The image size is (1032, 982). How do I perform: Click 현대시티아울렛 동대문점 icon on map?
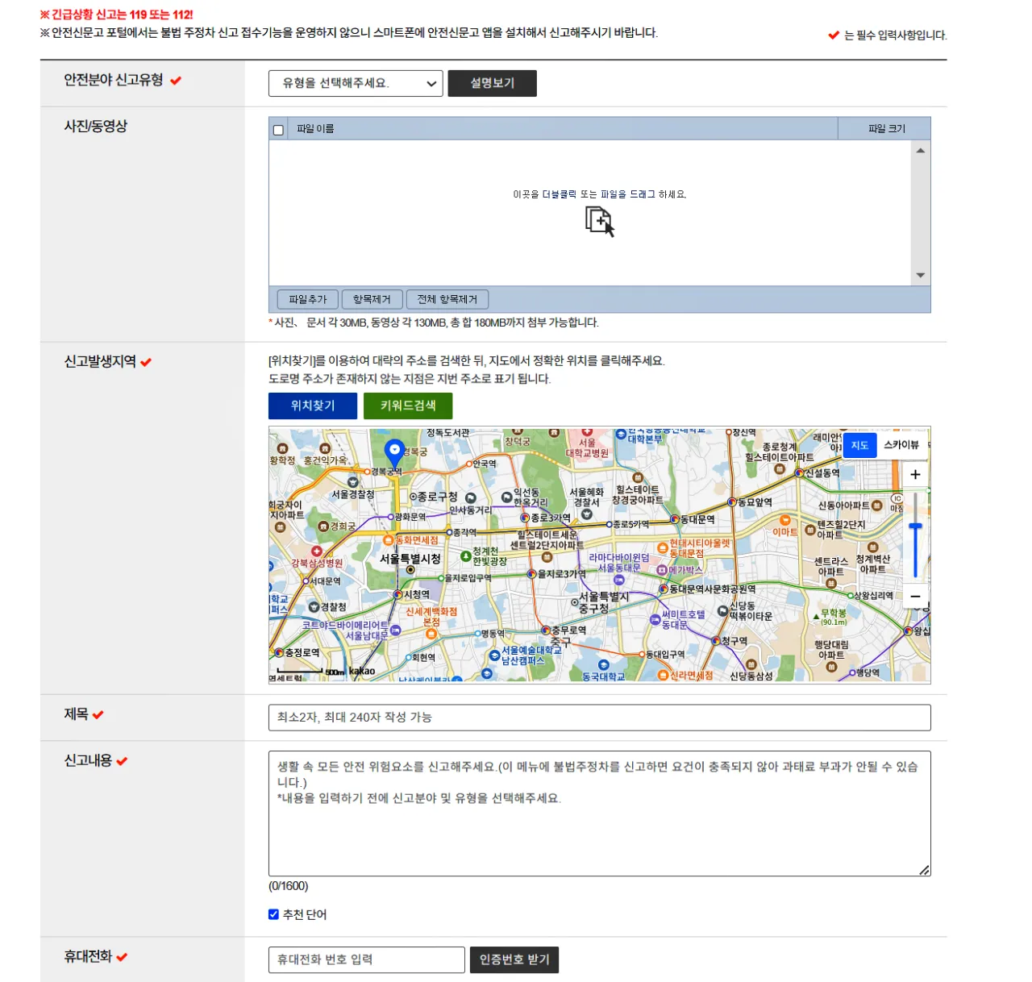(x=663, y=548)
